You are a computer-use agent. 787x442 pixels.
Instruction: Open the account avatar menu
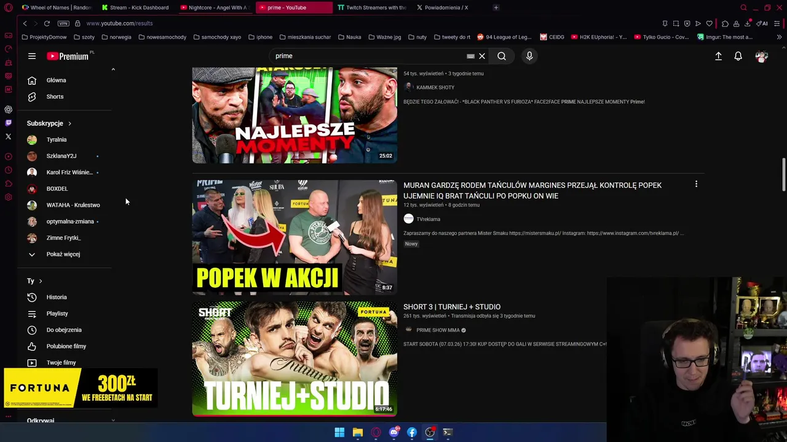pos(762,56)
